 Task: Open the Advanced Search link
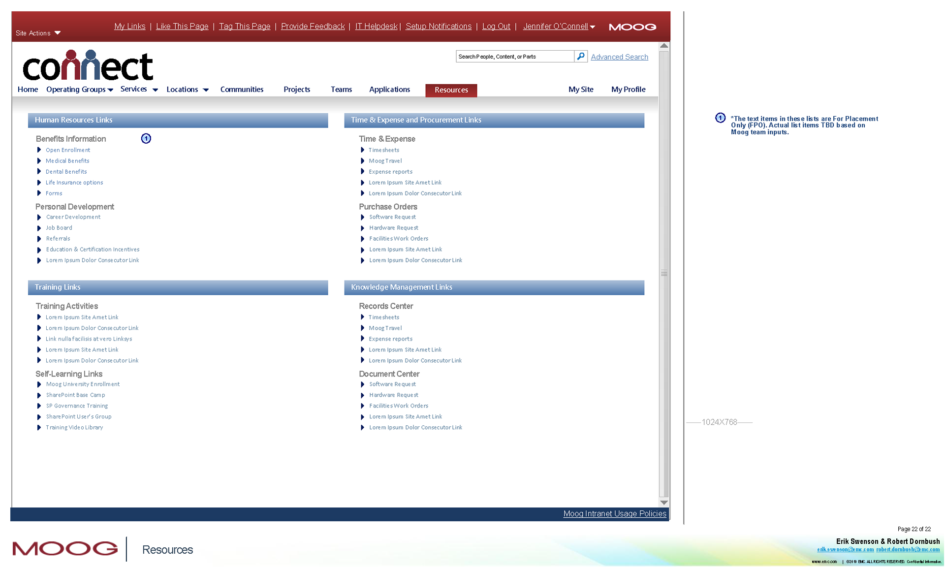pos(619,57)
